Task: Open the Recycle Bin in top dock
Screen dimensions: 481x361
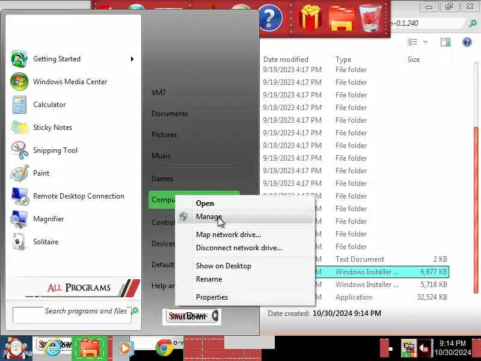Action: click(x=370, y=19)
